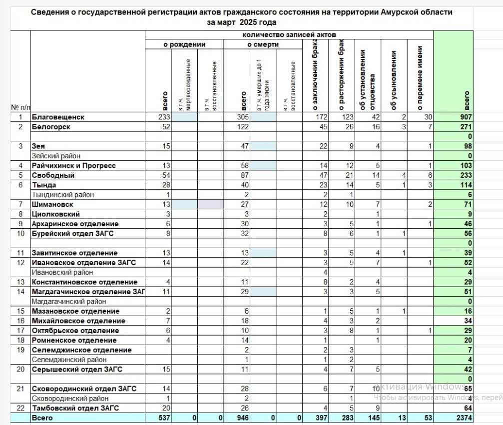Click the births total 537 in Всего row
This screenshot has width=503, height=425.
pos(158,418)
